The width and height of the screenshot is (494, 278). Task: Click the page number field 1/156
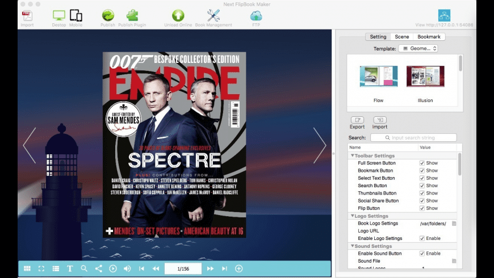click(x=183, y=268)
